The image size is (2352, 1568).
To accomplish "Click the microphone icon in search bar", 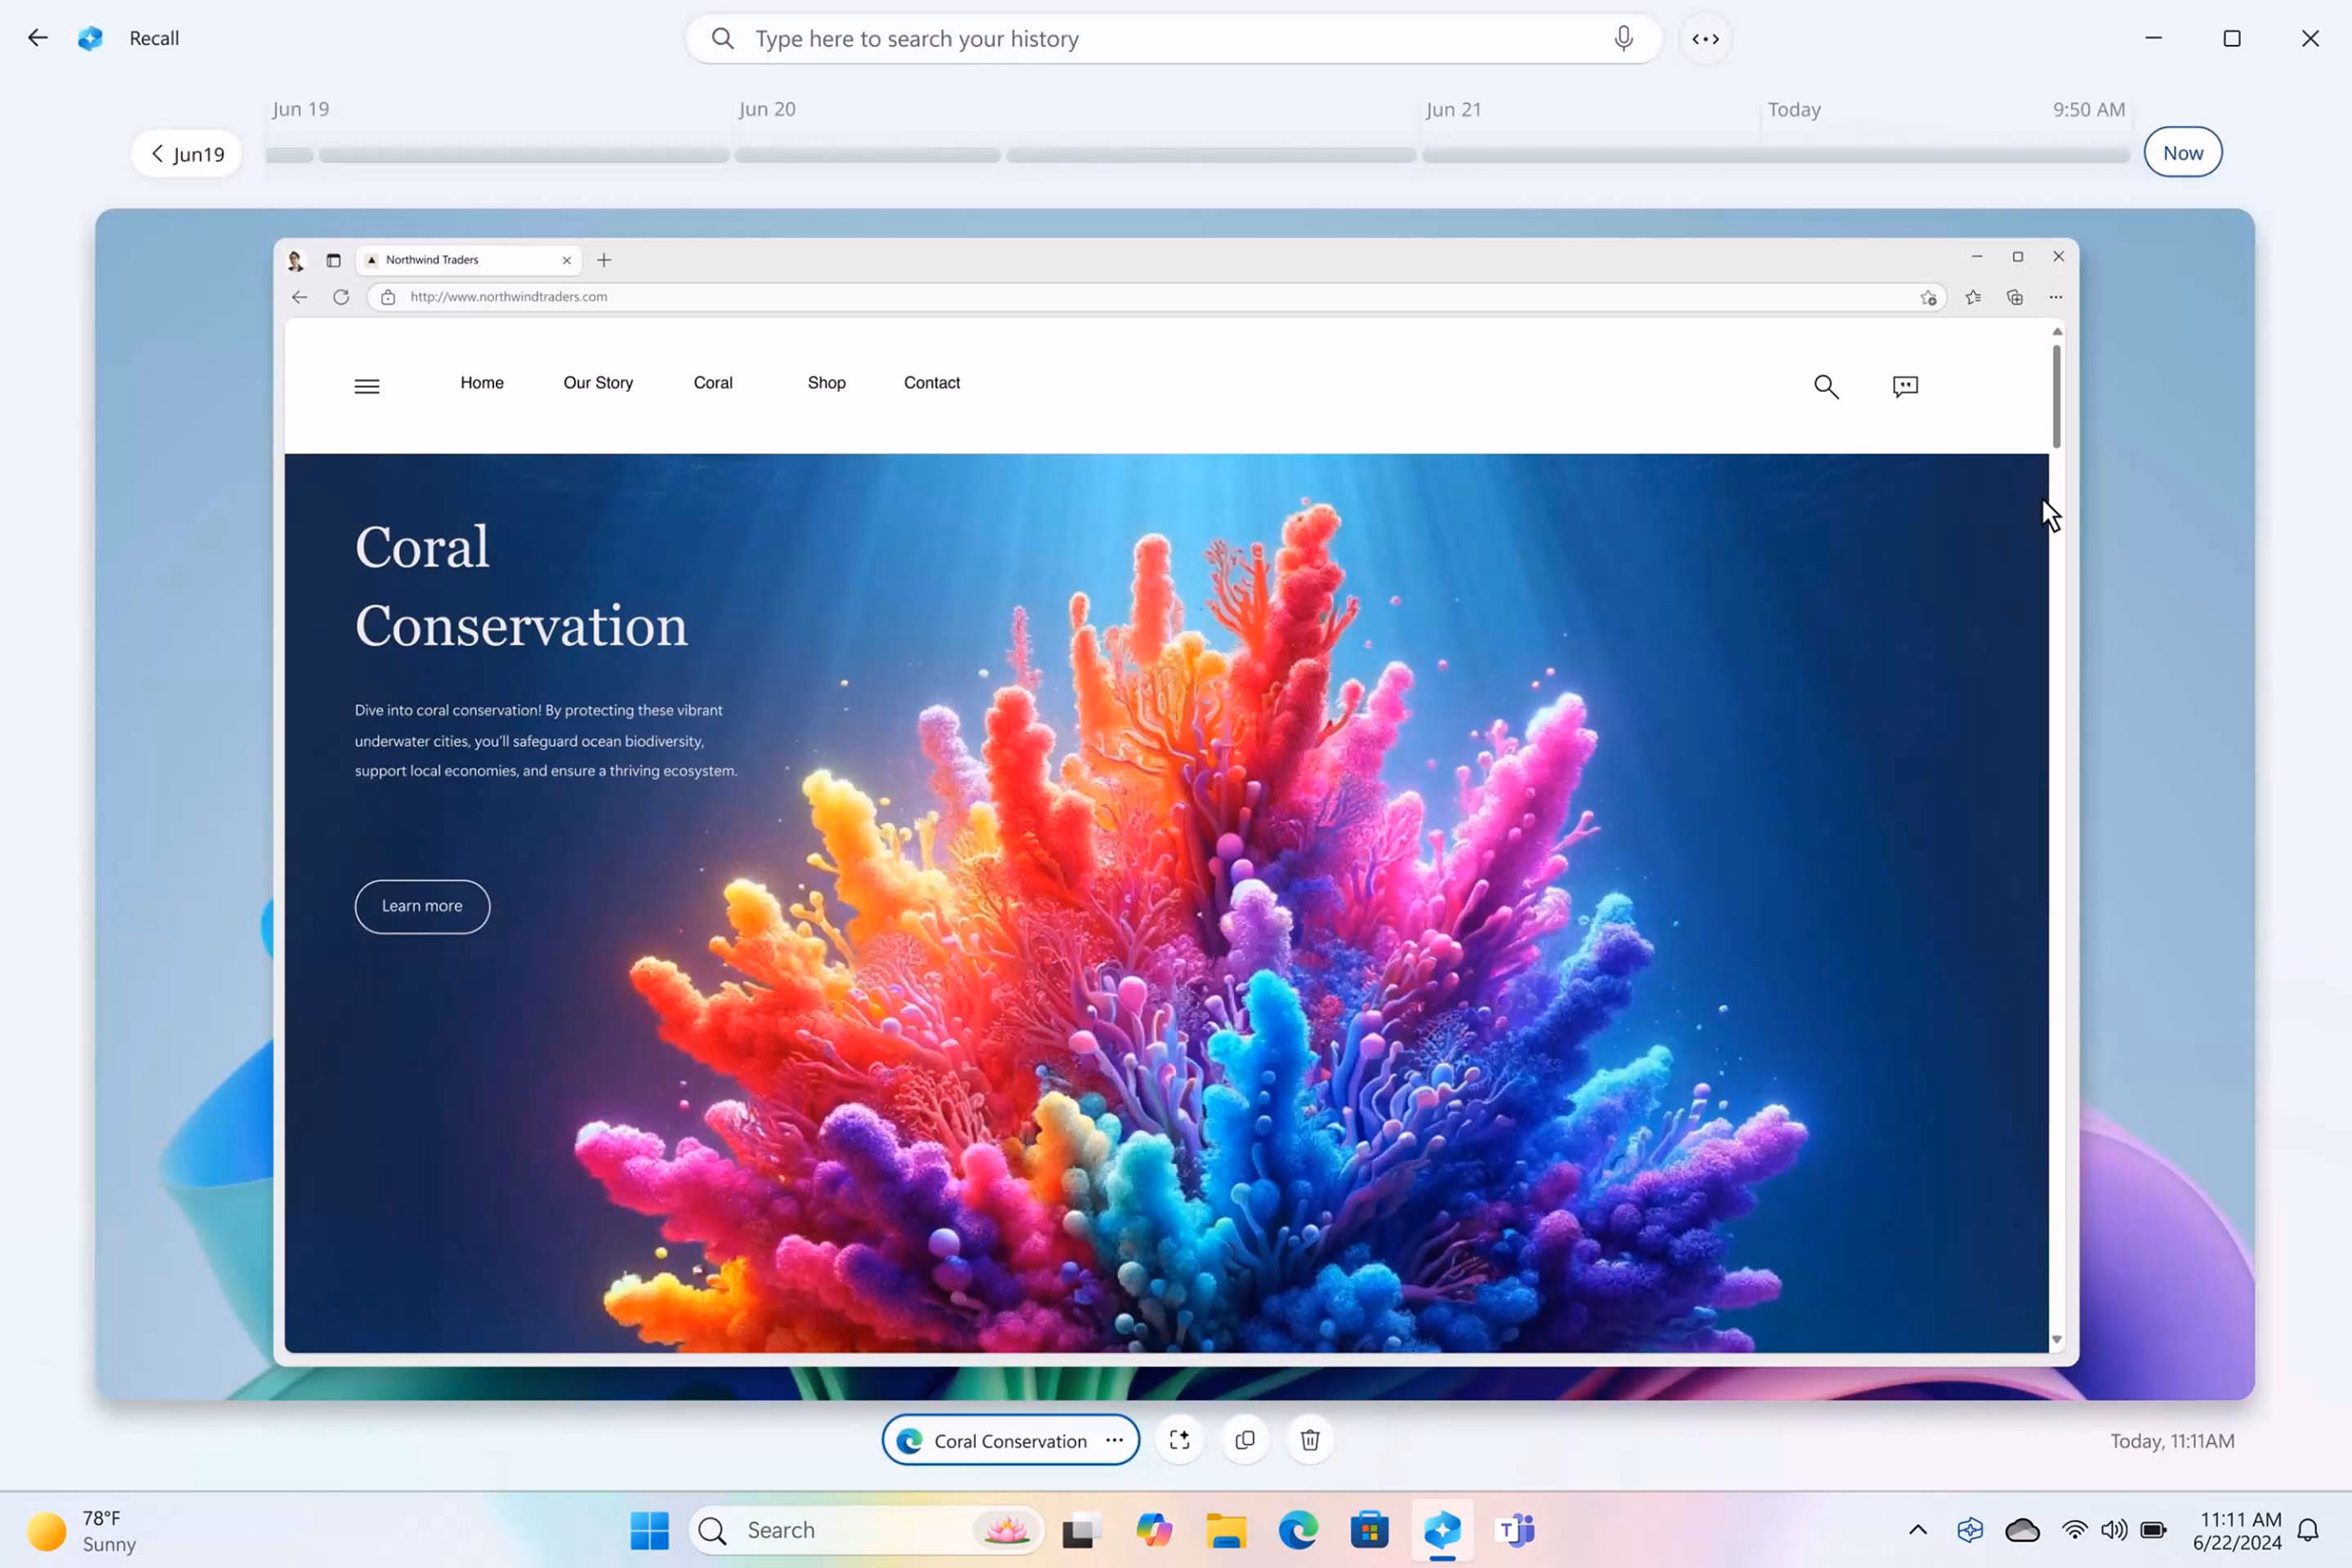I will 1623,38.
